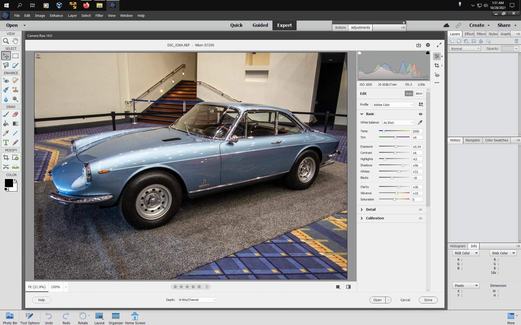Open the profile browser grid icon
The height and width of the screenshot is (325, 521).
(421, 105)
